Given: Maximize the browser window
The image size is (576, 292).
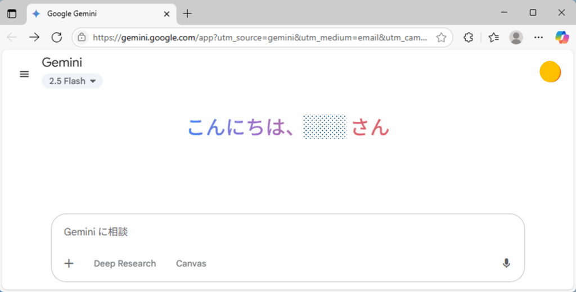Looking at the screenshot, I should click(x=533, y=12).
